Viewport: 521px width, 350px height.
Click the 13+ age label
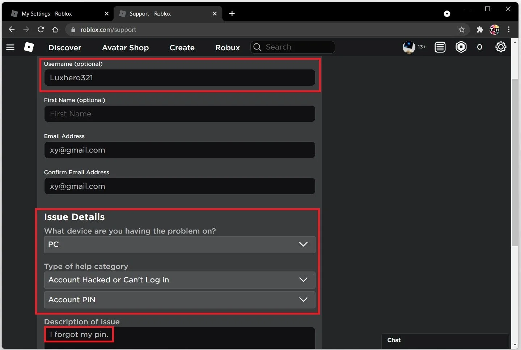tap(422, 47)
